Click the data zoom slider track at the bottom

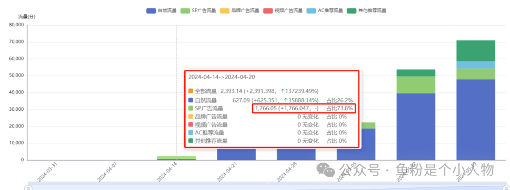(267, 186)
